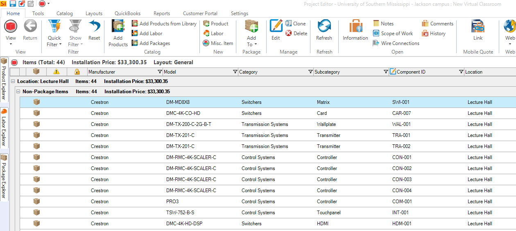
Task: Switch to the Settings ribbon tab
Action: 240,13
